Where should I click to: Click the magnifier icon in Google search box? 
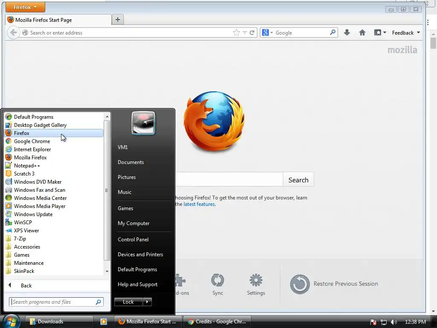(332, 32)
